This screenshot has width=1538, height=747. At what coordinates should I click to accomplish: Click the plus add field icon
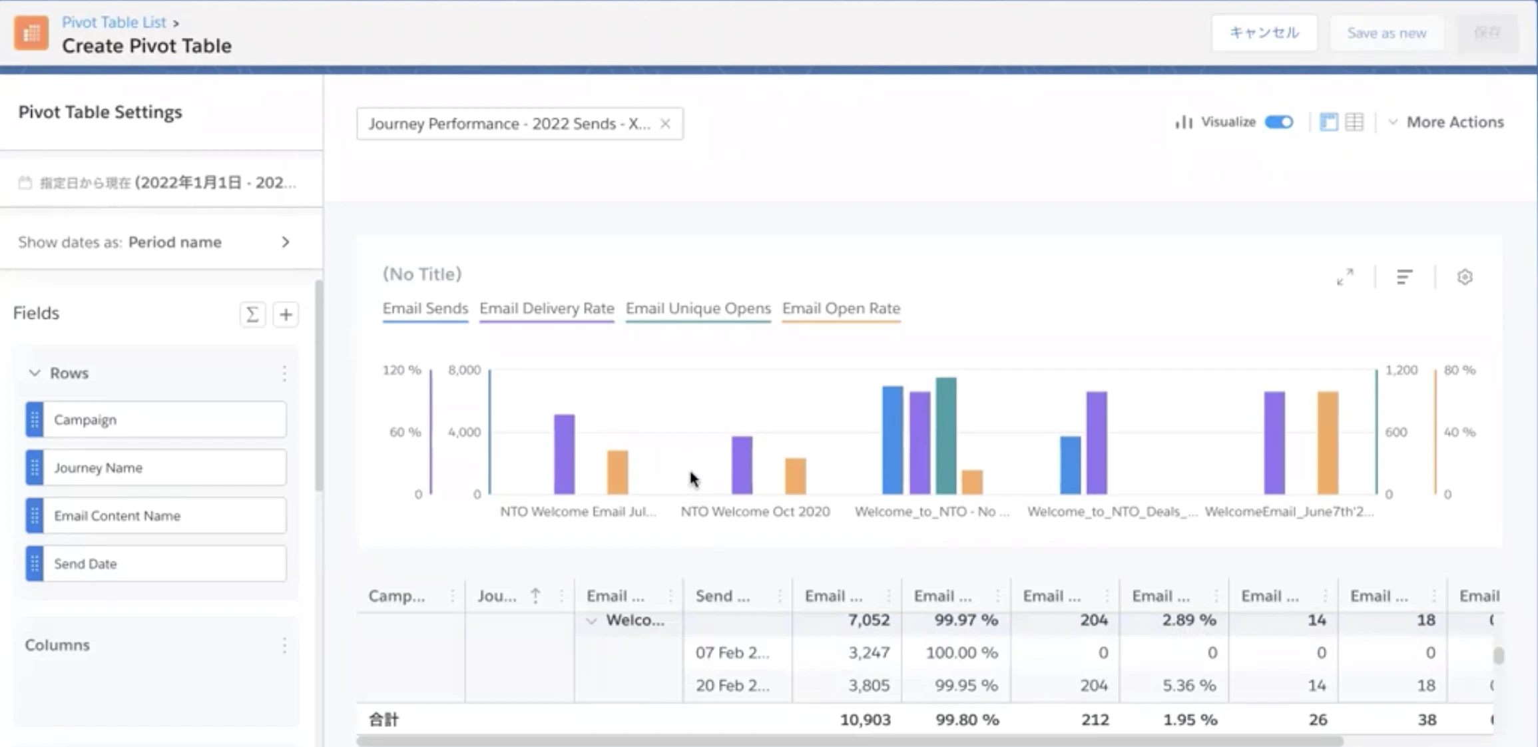click(x=286, y=314)
